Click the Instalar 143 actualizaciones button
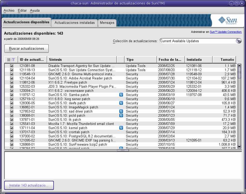Screen dimensions: 246x194 click(x=29, y=185)
